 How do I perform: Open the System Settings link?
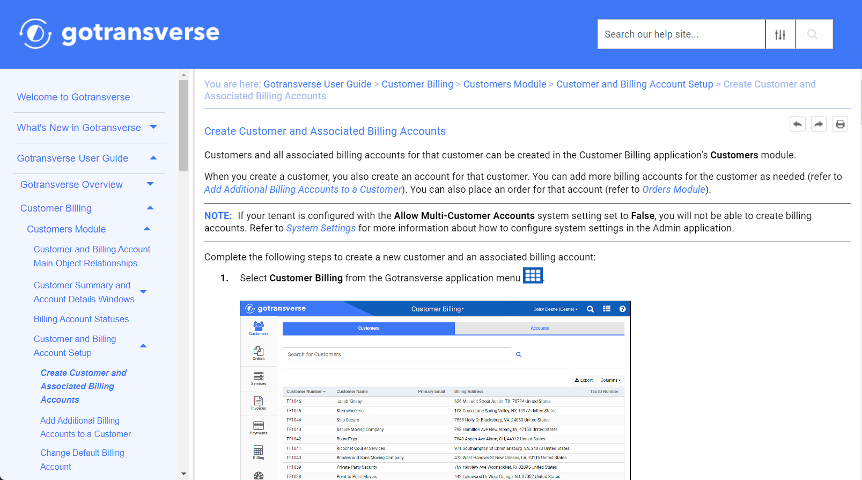click(x=321, y=228)
